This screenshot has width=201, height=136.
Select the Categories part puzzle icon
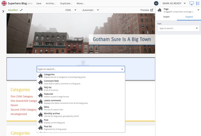[x=40, y=76]
